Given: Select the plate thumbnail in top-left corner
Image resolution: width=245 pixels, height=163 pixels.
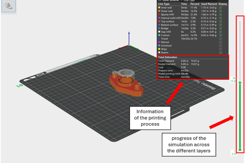Looking at the screenshot, I should pos(9,6).
